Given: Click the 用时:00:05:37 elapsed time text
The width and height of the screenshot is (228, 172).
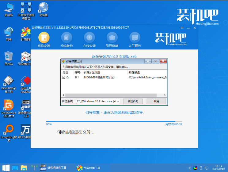Looking at the screenshot, I should point(174,124).
